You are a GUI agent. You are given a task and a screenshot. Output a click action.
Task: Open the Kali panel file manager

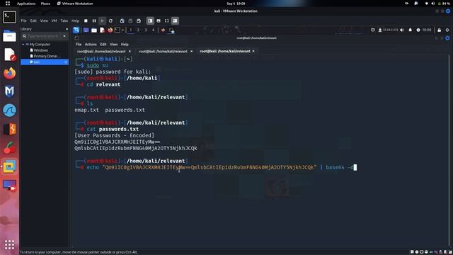pos(94,30)
